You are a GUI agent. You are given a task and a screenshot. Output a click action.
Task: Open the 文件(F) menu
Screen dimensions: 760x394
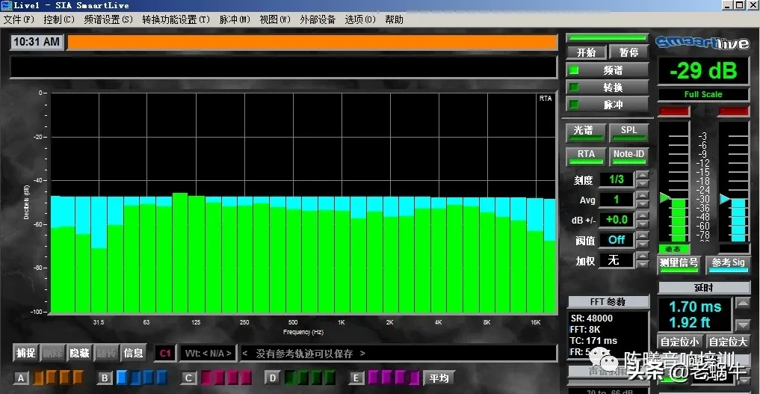(x=19, y=19)
